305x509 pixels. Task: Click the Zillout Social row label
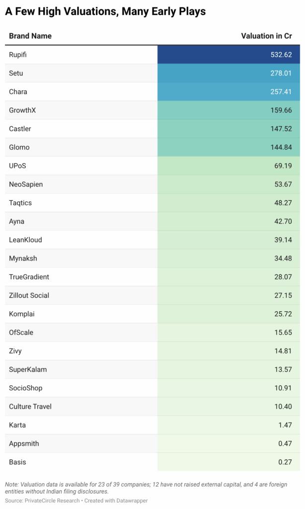(x=29, y=295)
